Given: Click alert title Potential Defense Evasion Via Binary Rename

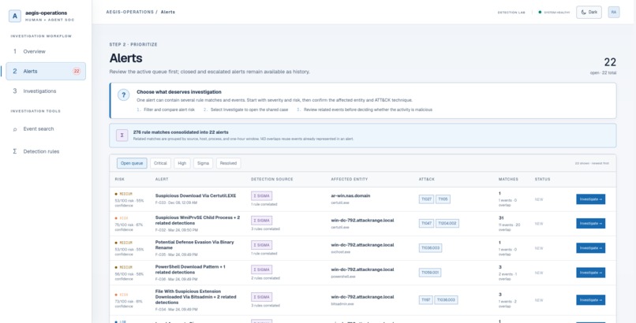Looking at the screenshot, I should (x=194, y=245).
